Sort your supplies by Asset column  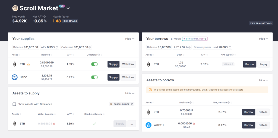click(16, 55)
